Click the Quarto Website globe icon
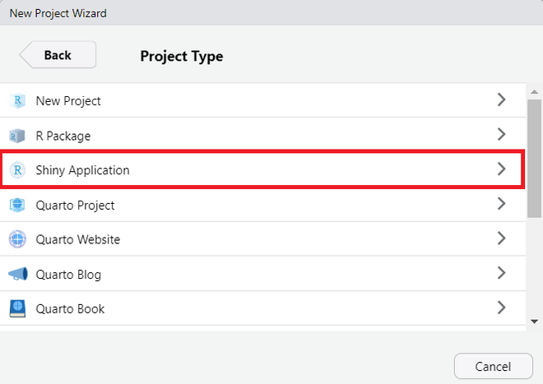The height and width of the screenshot is (384, 543). click(17, 239)
